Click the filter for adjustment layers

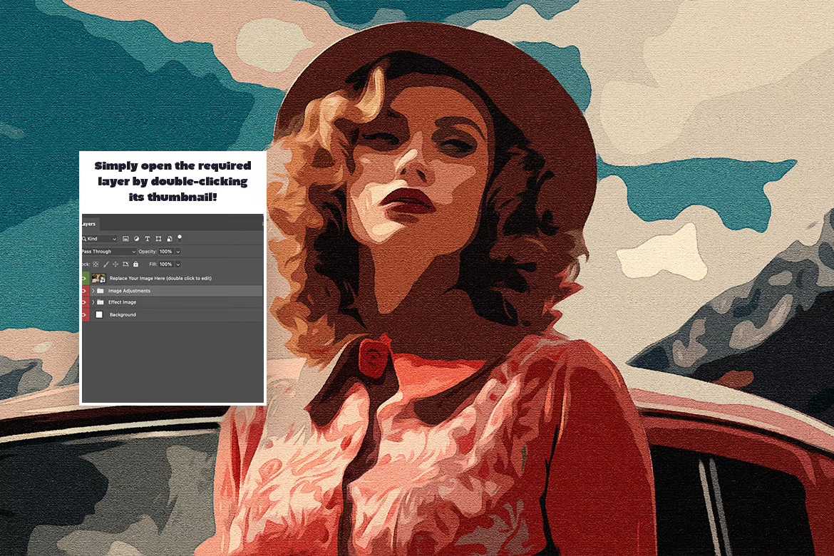[137, 239]
